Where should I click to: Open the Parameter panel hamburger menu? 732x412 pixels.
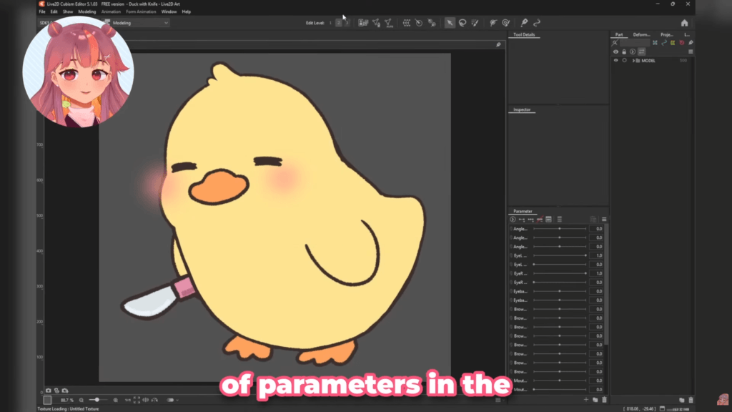604,220
